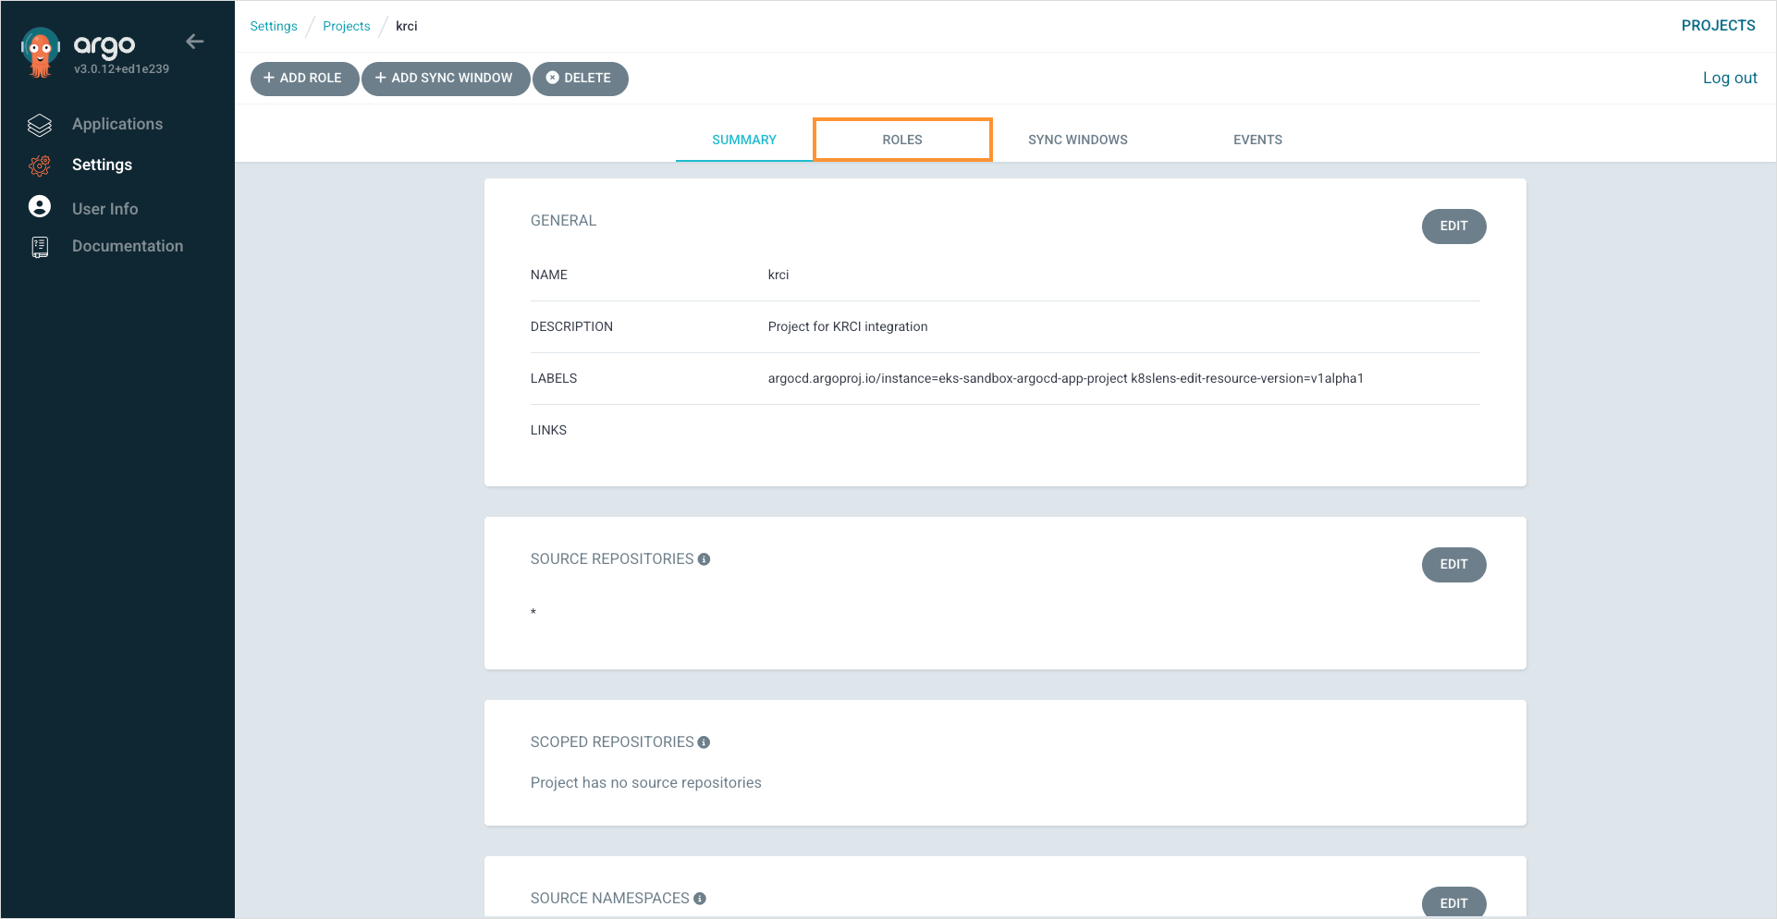Click the ADD SYNC WINDOW button

pos(446,79)
